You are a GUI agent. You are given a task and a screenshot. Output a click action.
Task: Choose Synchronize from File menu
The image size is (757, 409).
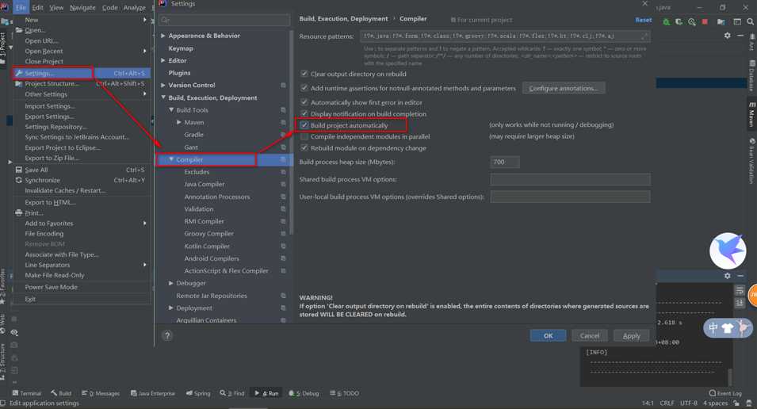(x=81, y=180)
